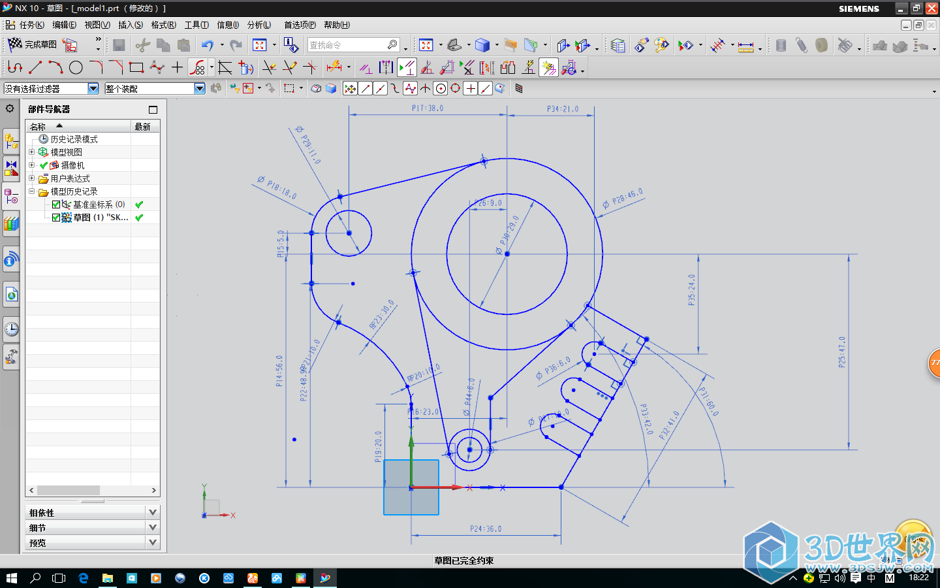The image size is (940, 588).
Task: Select the Fillet tool
Action: coord(96,67)
